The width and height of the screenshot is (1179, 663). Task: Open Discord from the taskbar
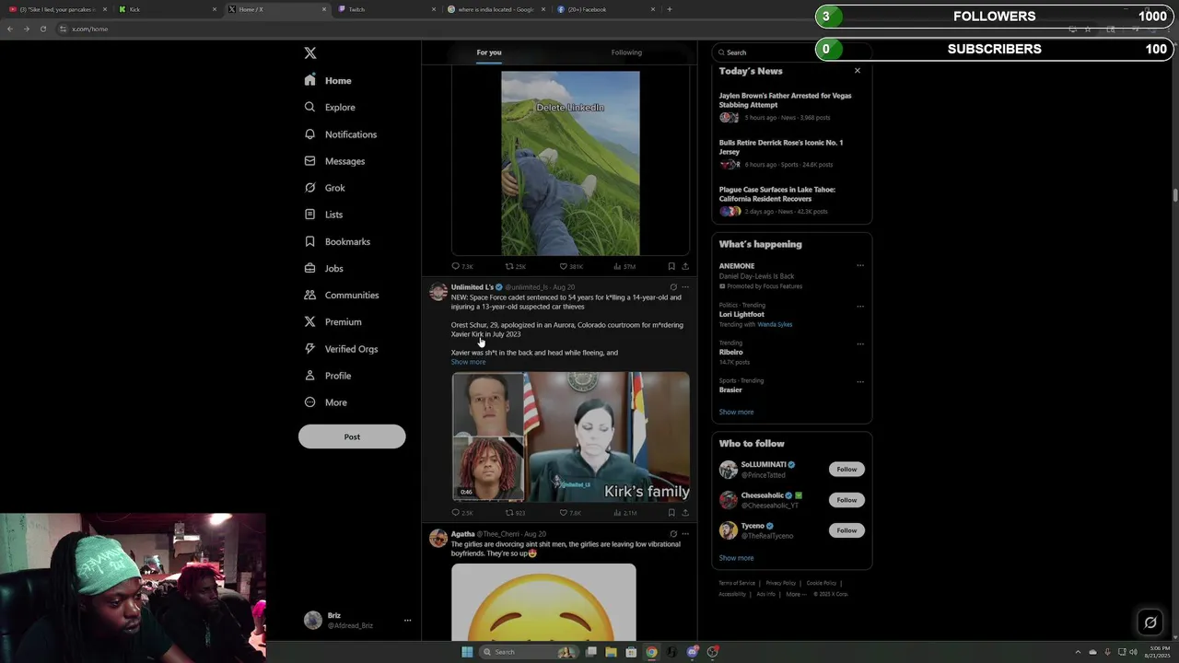click(x=692, y=652)
